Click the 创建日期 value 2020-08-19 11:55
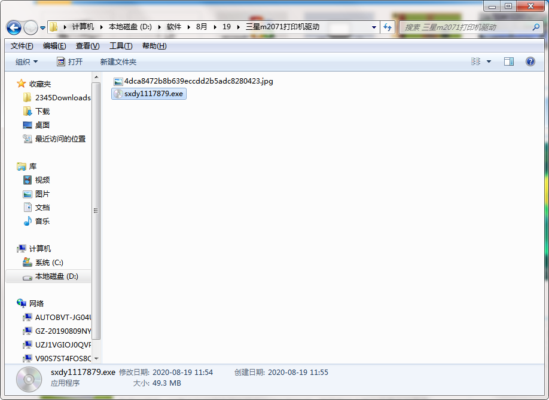Image resolution: width=549 pixels, height=400 pixels. (298, 373)
